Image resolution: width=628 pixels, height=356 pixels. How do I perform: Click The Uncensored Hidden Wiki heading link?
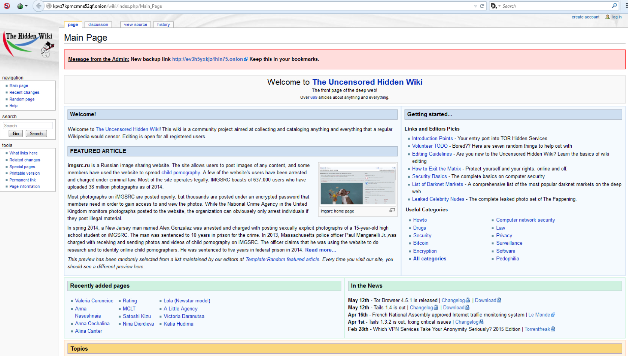pos(367,82)
